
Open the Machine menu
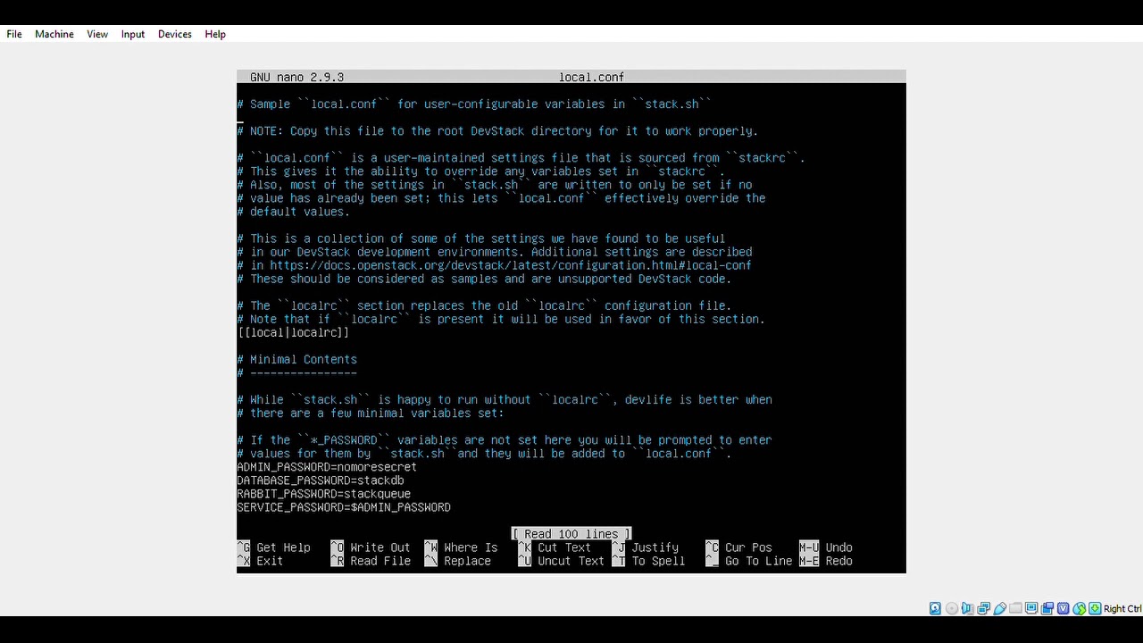54,34
